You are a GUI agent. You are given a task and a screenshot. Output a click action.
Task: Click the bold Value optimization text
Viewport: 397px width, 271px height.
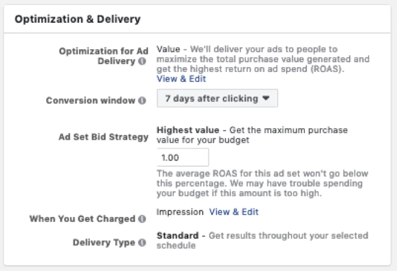[x=168, y=49]
